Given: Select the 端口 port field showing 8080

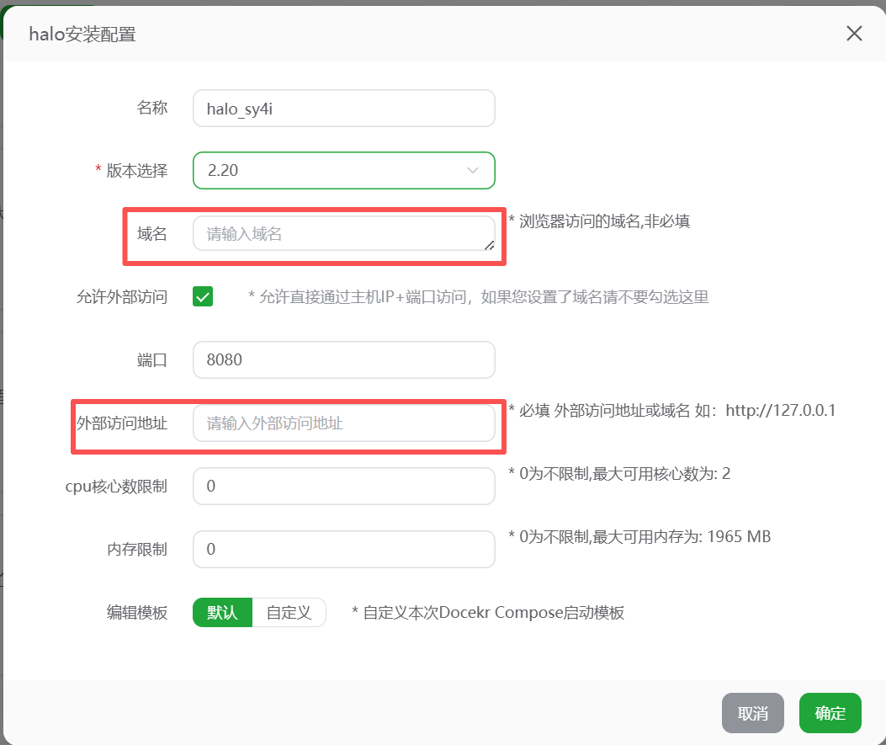Looking at the screenshot, I should point(343,359).
